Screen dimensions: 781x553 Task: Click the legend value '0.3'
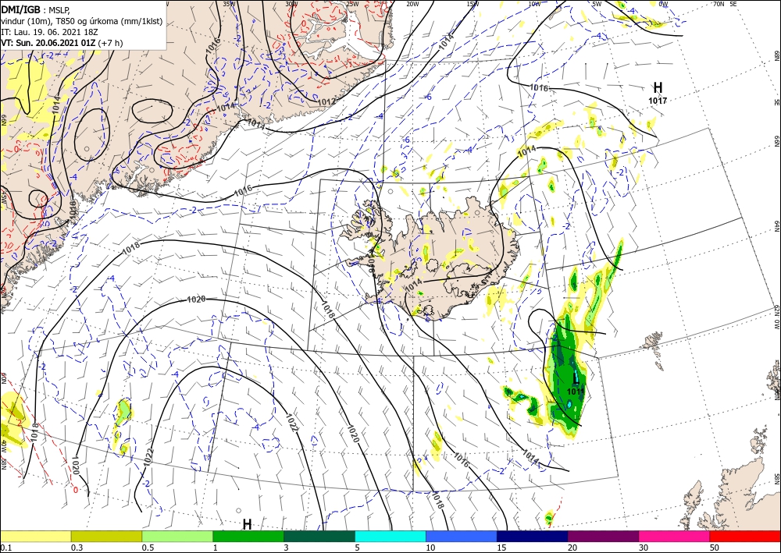tap(77, 548)
